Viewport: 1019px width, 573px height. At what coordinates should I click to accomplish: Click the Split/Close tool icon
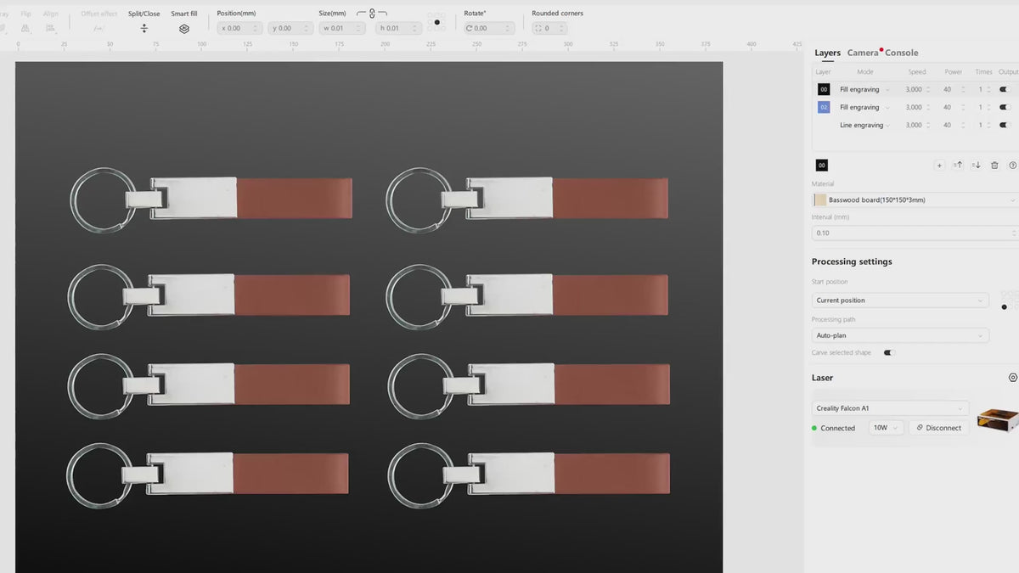click(144, 28)
